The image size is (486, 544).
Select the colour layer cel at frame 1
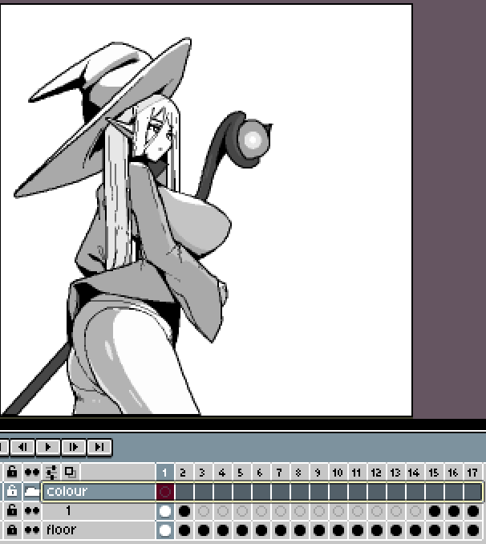point(164,492)
